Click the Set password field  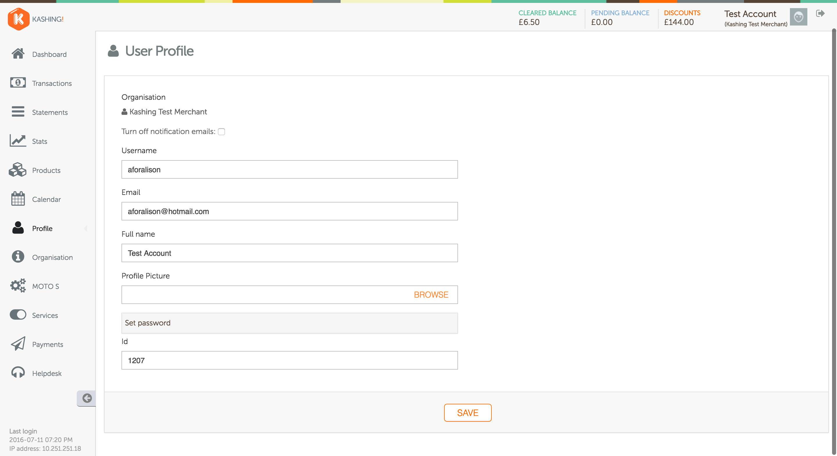290,322
